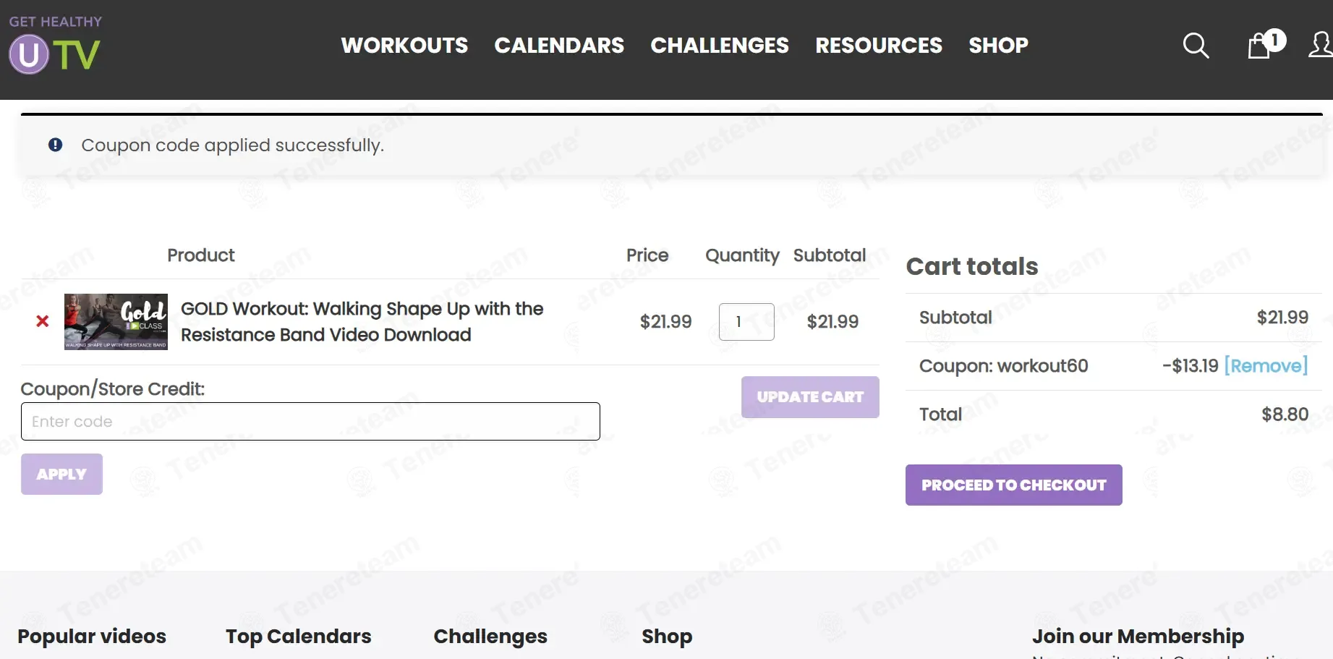Click the user account profile icon
Image resolution: width=1333 pixels, height=659 pixels.
(1321, 45)
